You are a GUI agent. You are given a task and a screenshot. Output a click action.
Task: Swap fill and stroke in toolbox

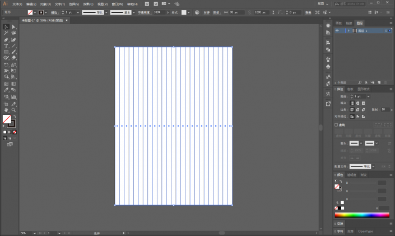point(15,117)
